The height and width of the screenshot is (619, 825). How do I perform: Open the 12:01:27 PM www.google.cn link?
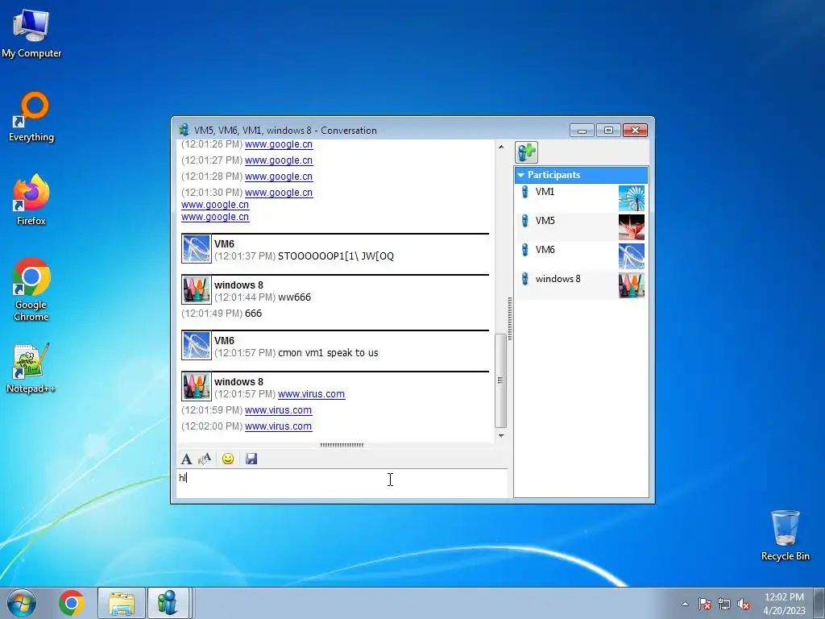click(x=279, y=160)
